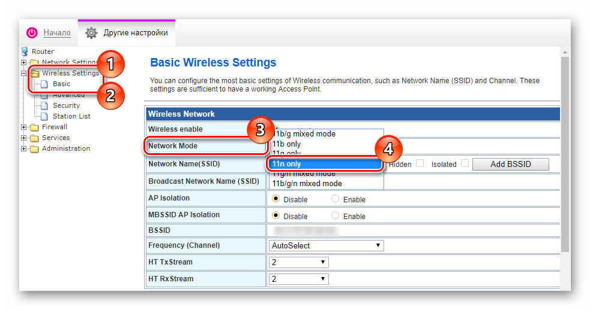Open the Services folder
The image size is (590, 310).
tap(56, 138)
